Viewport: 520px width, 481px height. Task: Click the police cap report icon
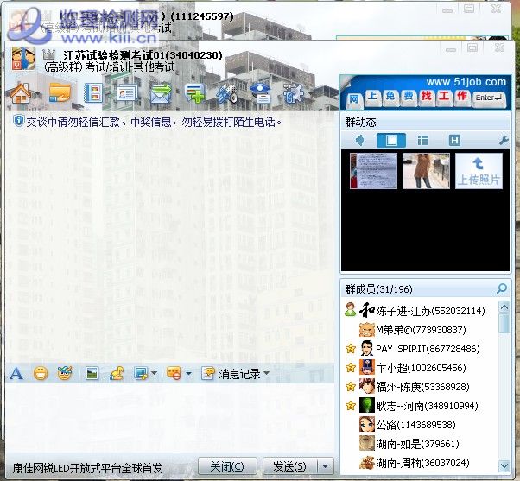[x=260, y=92]
